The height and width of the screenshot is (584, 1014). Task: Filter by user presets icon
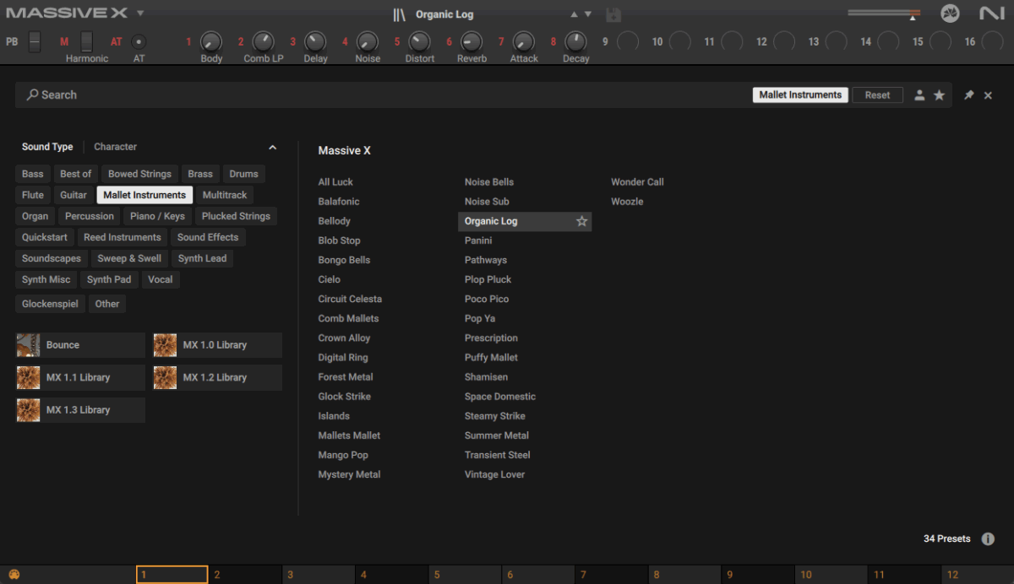[919, 95]
